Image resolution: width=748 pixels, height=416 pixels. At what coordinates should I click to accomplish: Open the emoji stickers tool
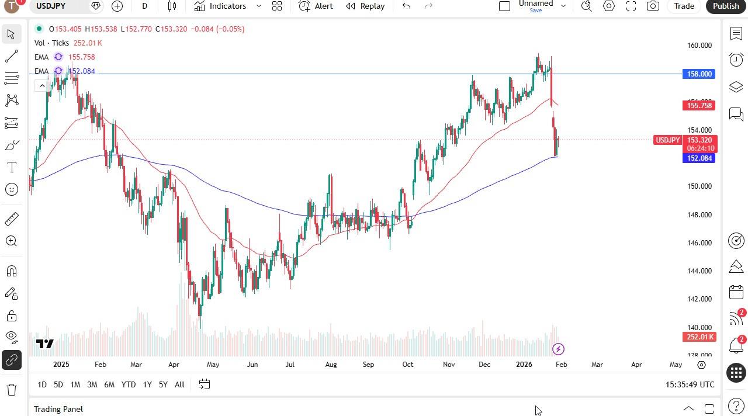11,189
